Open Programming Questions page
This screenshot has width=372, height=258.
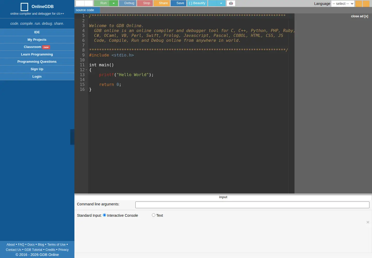pos(37,62)
